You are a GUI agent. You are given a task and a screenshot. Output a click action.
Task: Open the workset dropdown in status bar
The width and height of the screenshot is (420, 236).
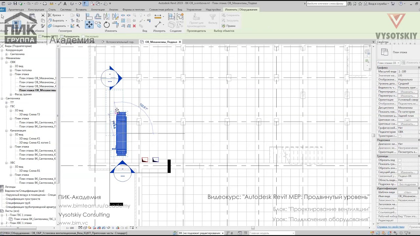[x=223, y=233]
